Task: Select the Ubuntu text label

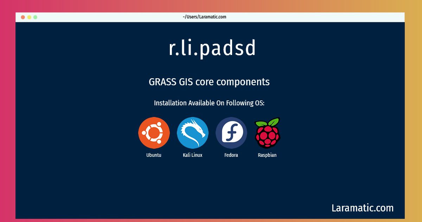Action: tap(154, 155)
